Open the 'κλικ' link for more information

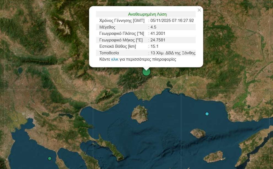[115, 59]
